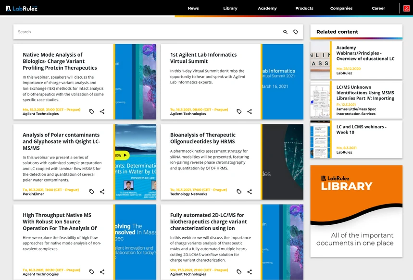The width and height of the screenshot is (413, 280).
Task: Open Bioanalysis of Therapeutic Oligonucleotides by HRMS title
Action: point(202,138)
